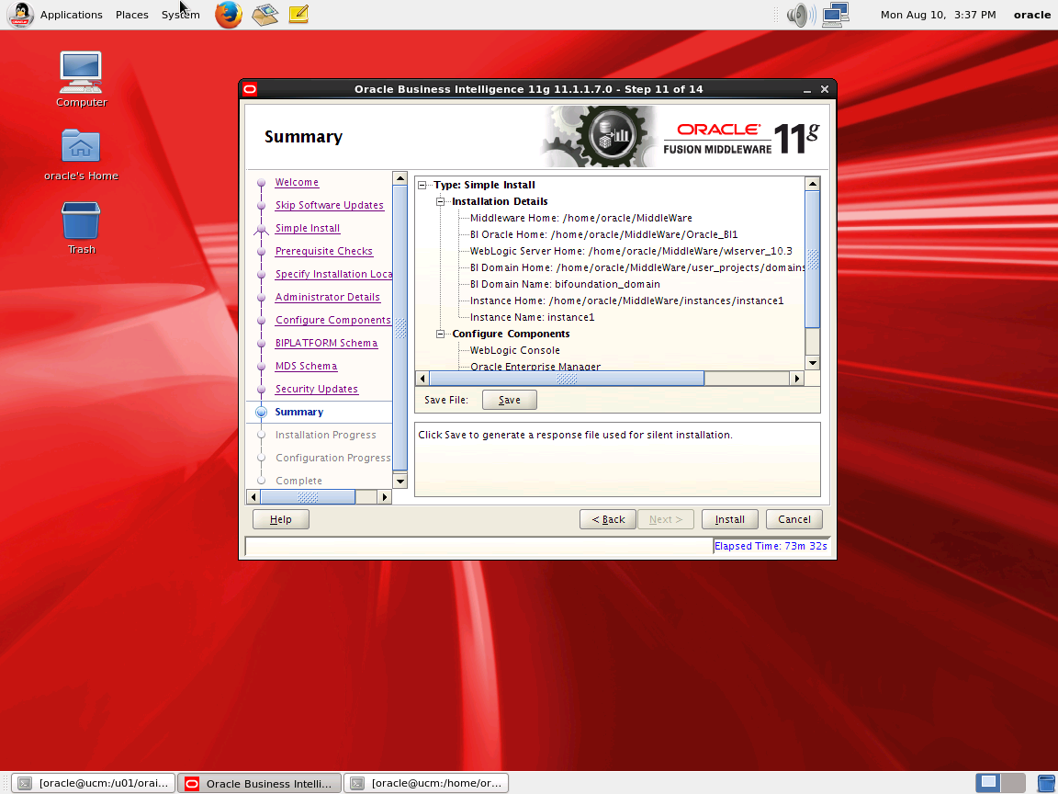
Task: Go to the Configure Components step
Action: (332, 320)
